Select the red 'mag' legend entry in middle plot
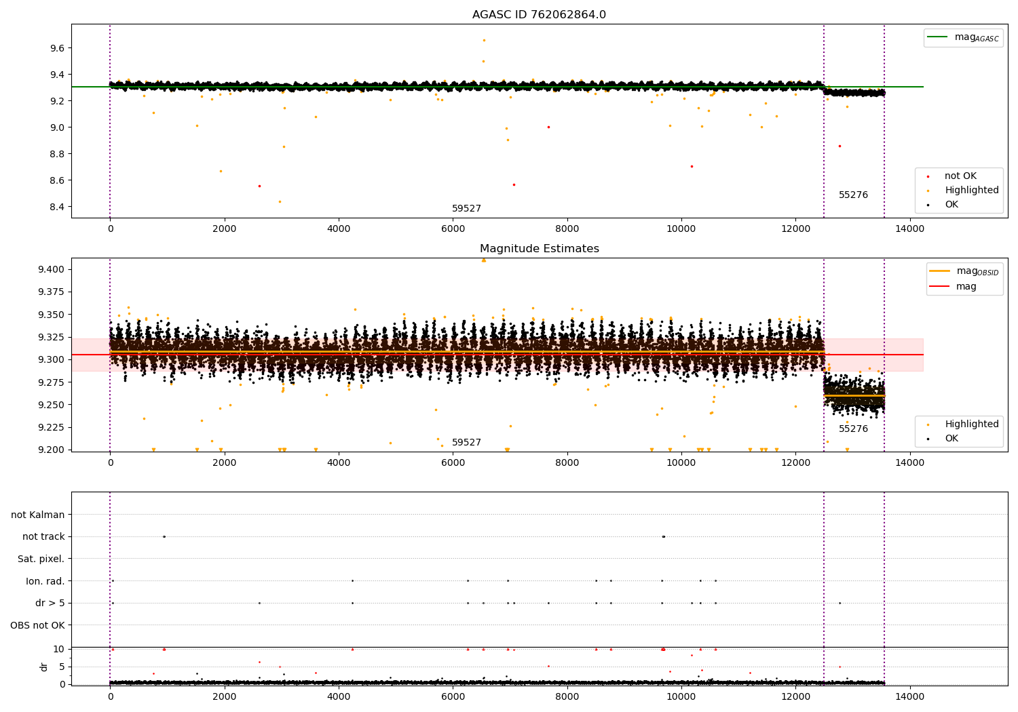The width and height of the screenshot is (1018, 712). pyautogui.click(x=953, y=286)
